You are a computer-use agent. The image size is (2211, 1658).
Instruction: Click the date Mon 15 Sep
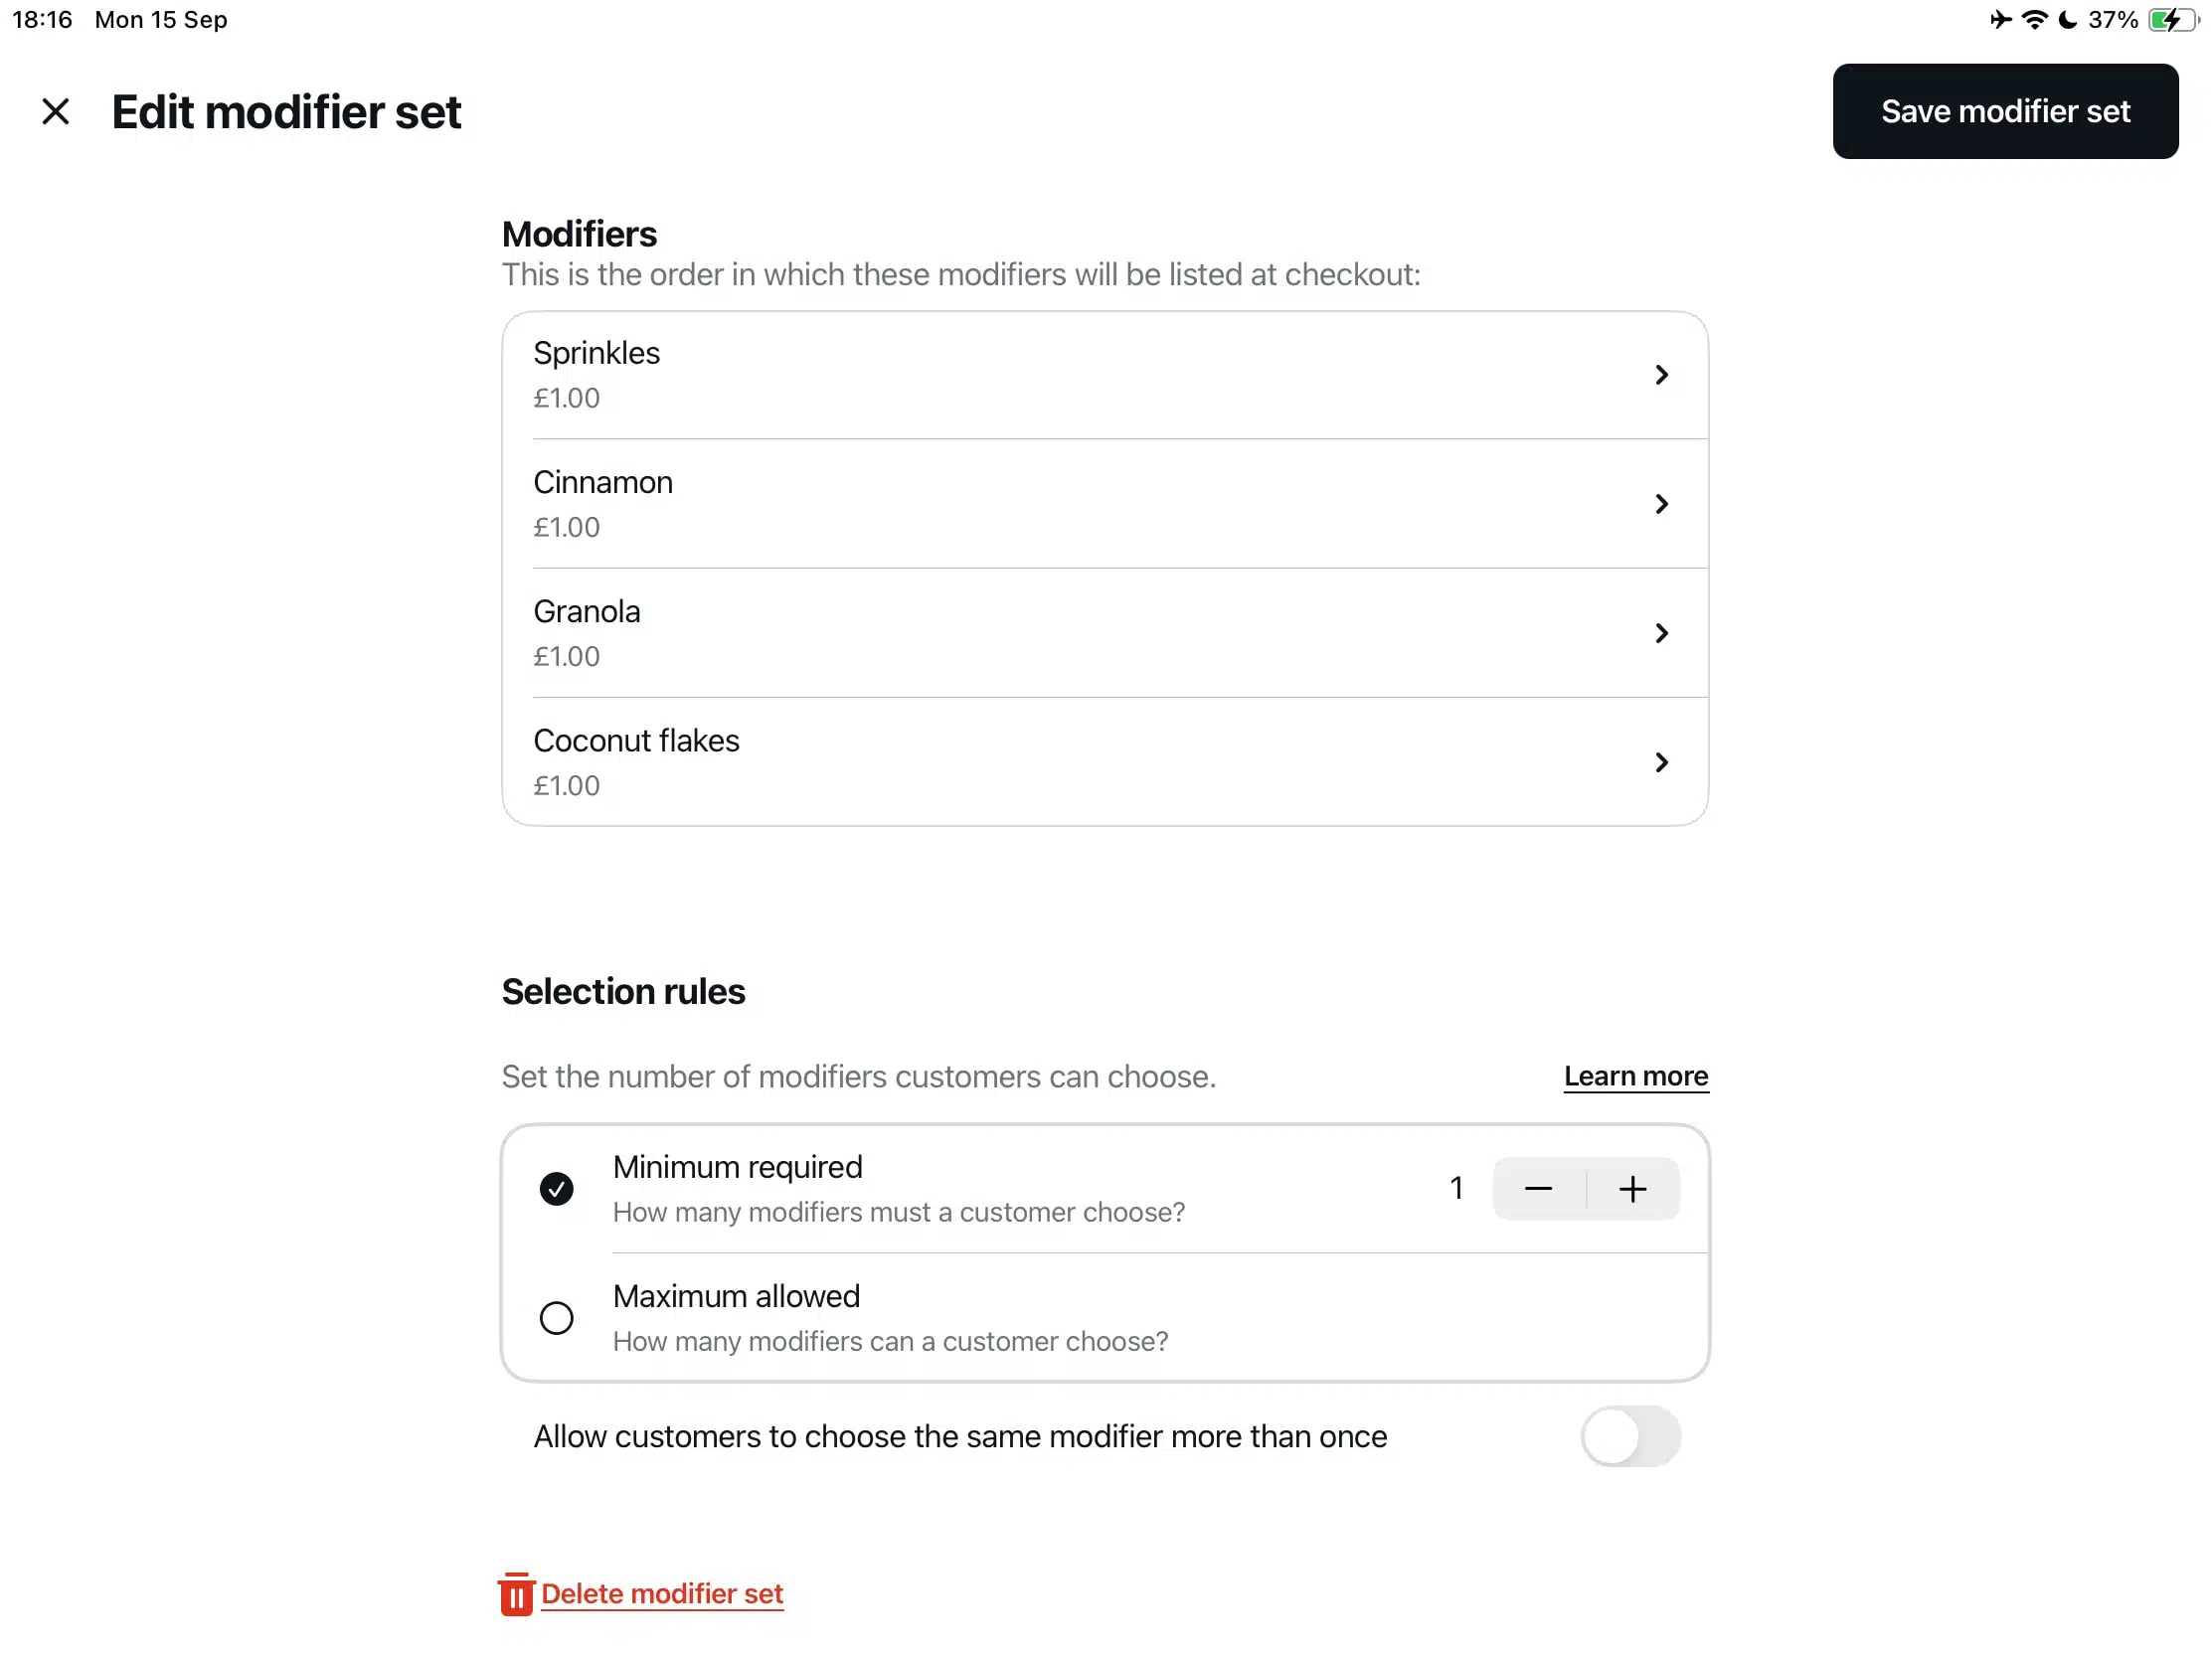160,19
